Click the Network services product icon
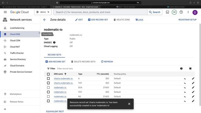The image size is (201, 113). tap(5, 20)
